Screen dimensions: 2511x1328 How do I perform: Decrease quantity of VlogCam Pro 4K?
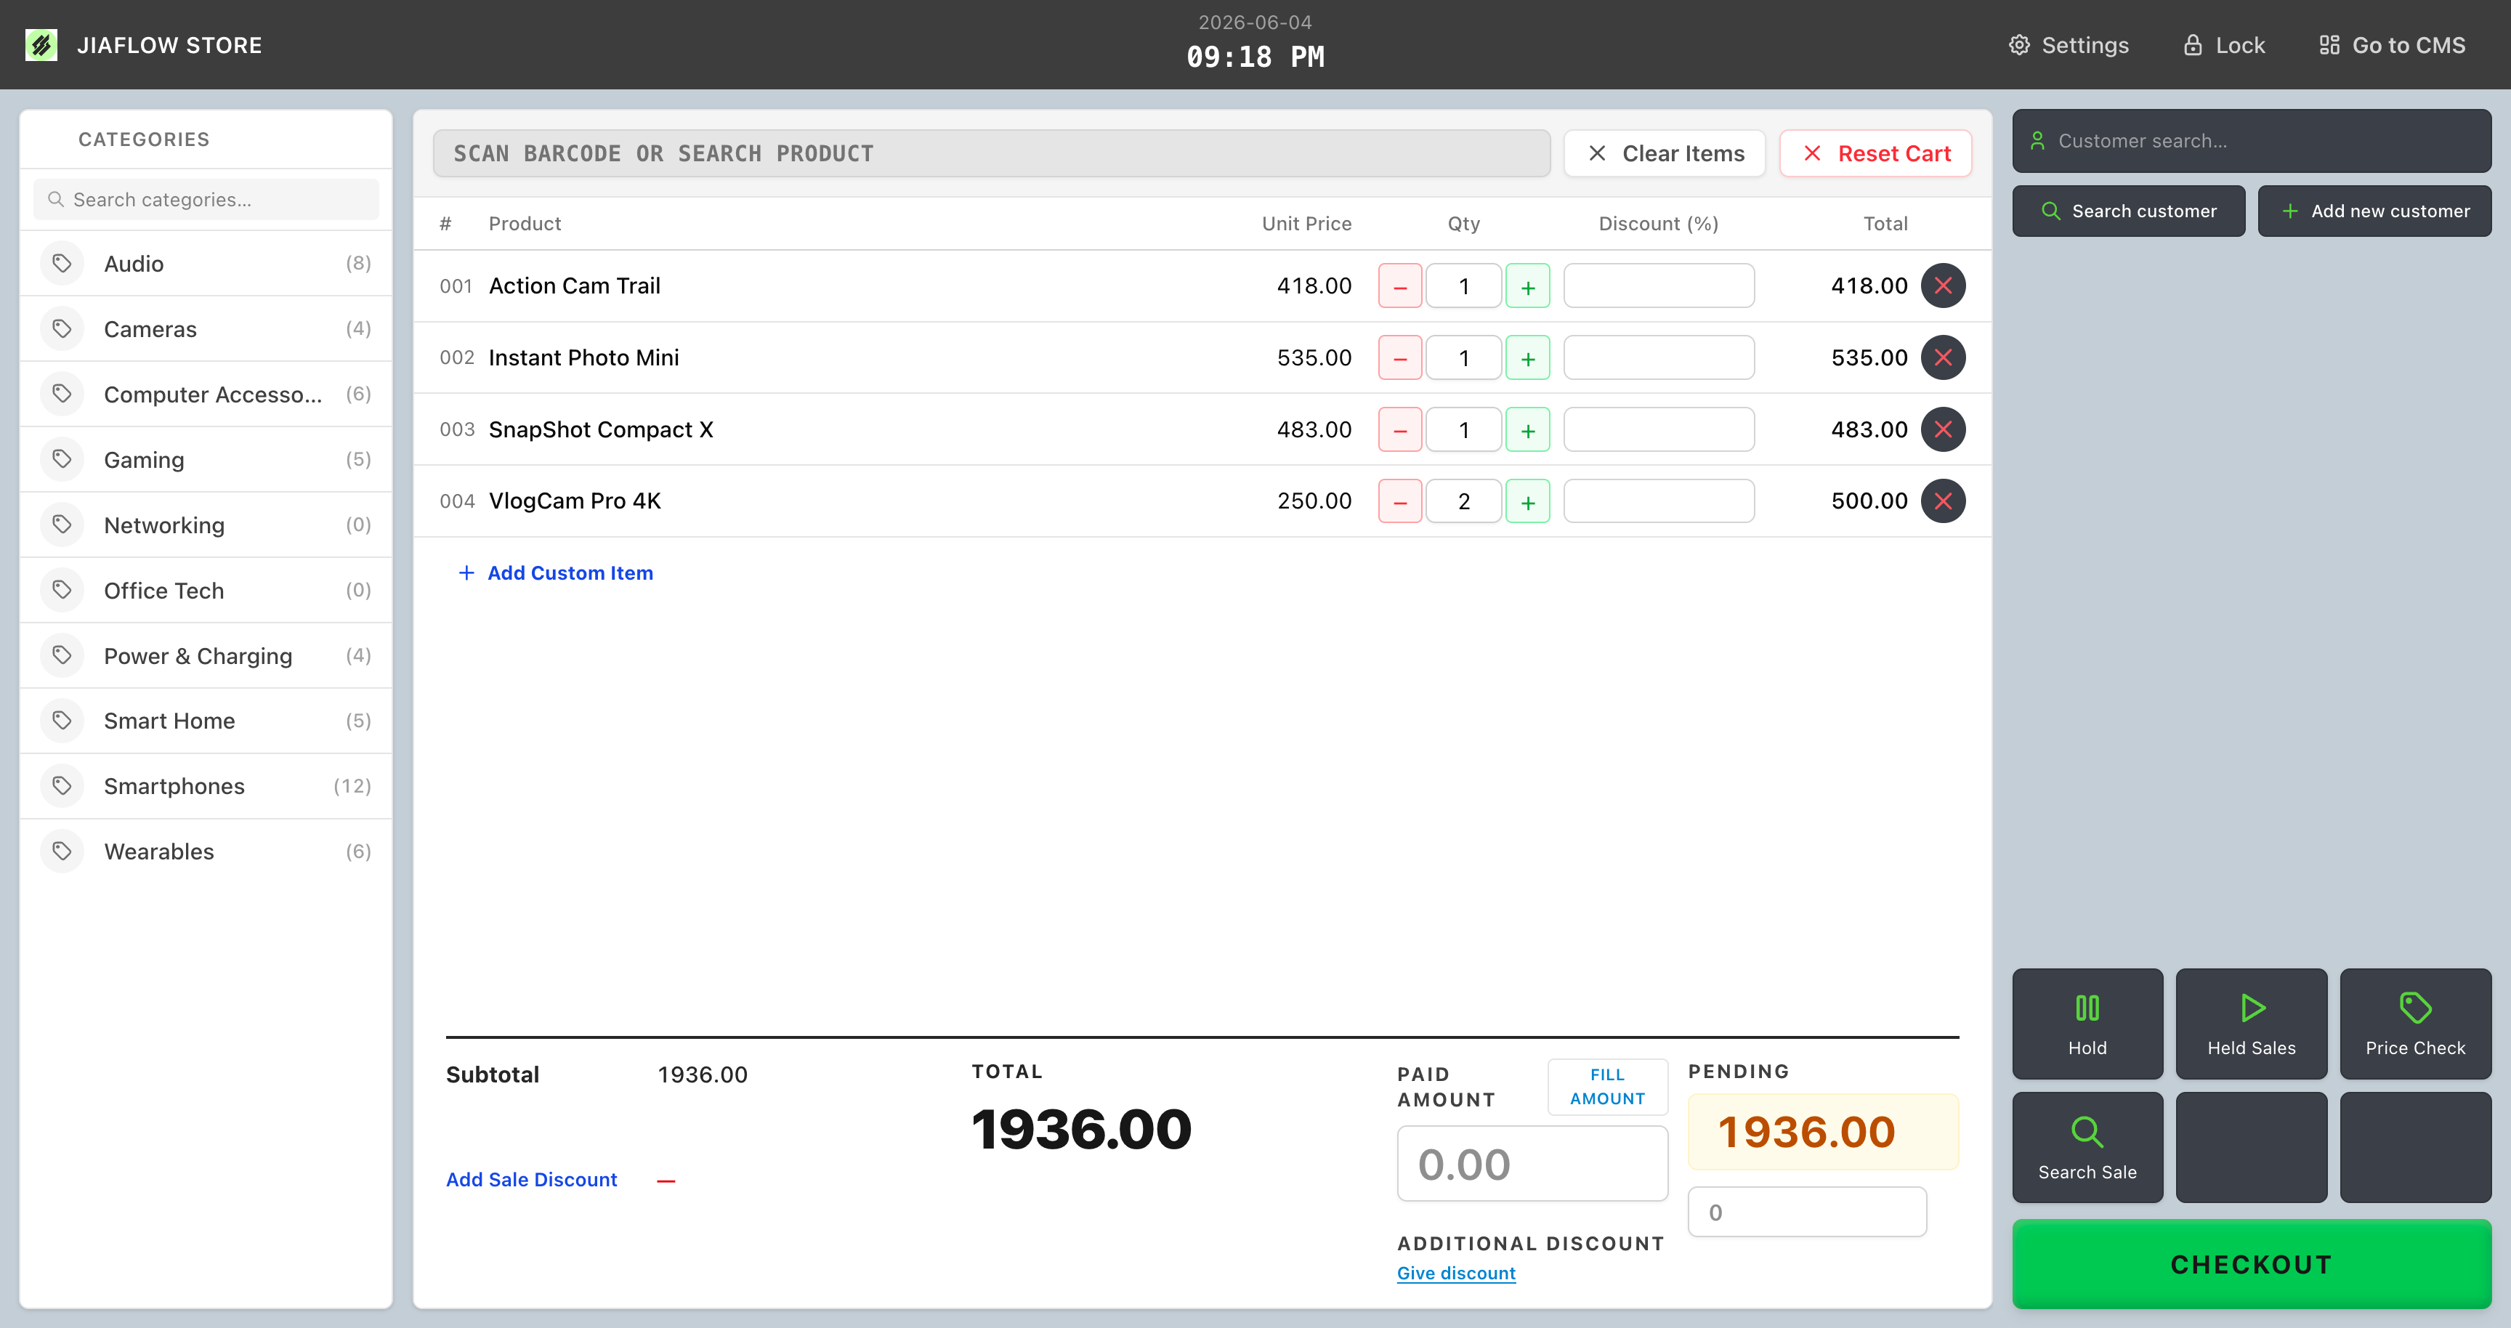point(1400,501)
